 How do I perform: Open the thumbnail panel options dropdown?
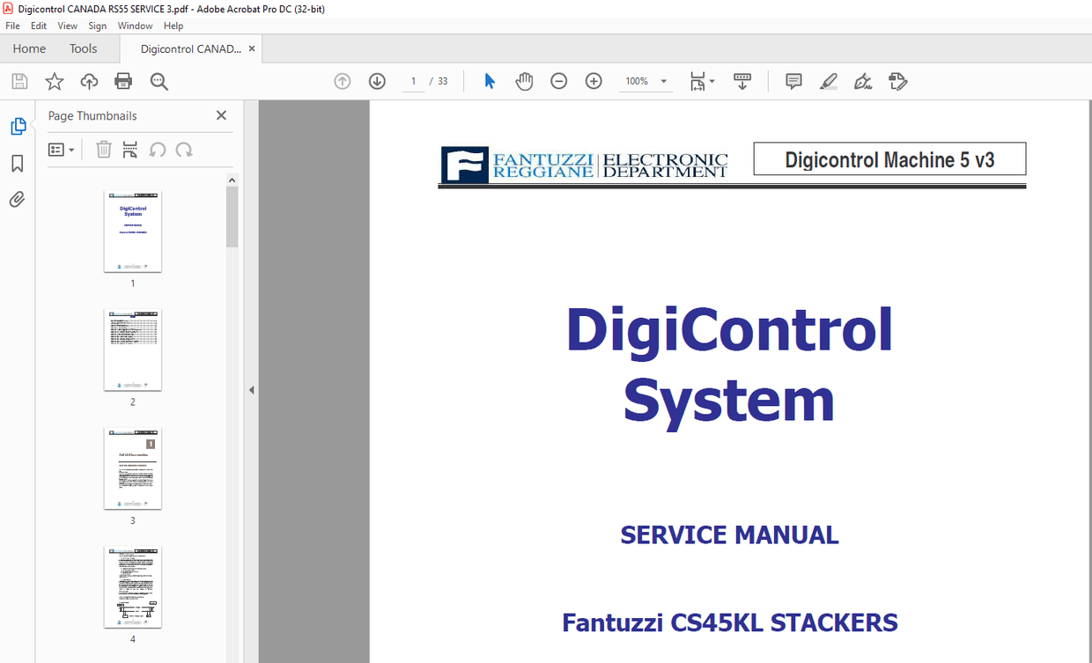tap(61, 150)
